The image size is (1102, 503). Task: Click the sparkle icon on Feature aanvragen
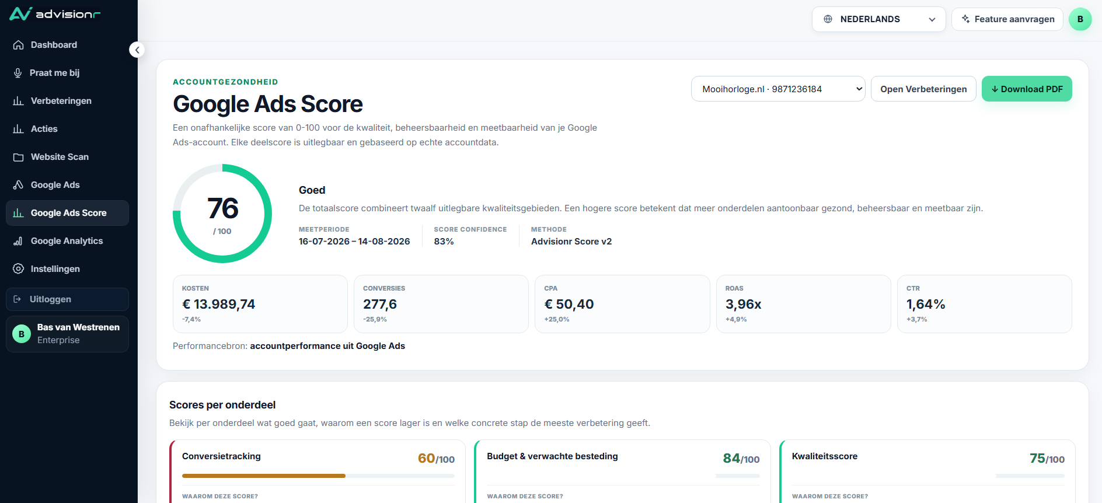(x=965, y=19)
